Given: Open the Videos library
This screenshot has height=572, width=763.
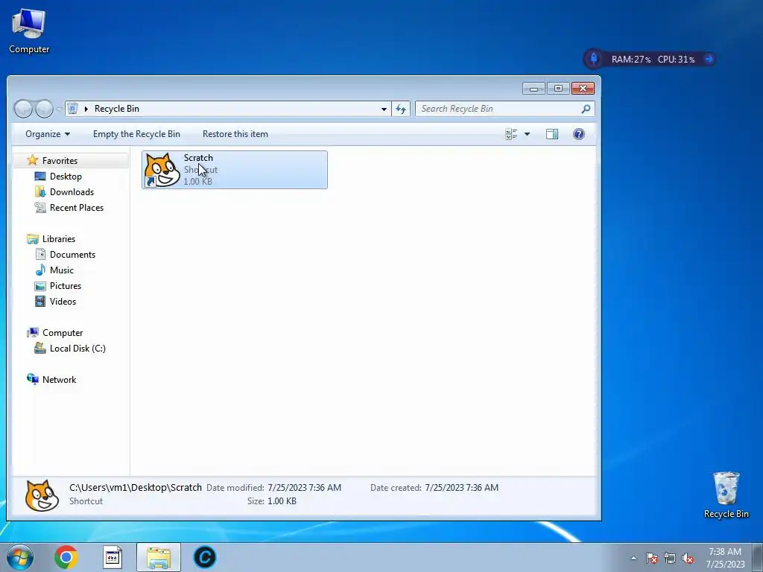Looking at the screenshot, I should tap(63, 302).
